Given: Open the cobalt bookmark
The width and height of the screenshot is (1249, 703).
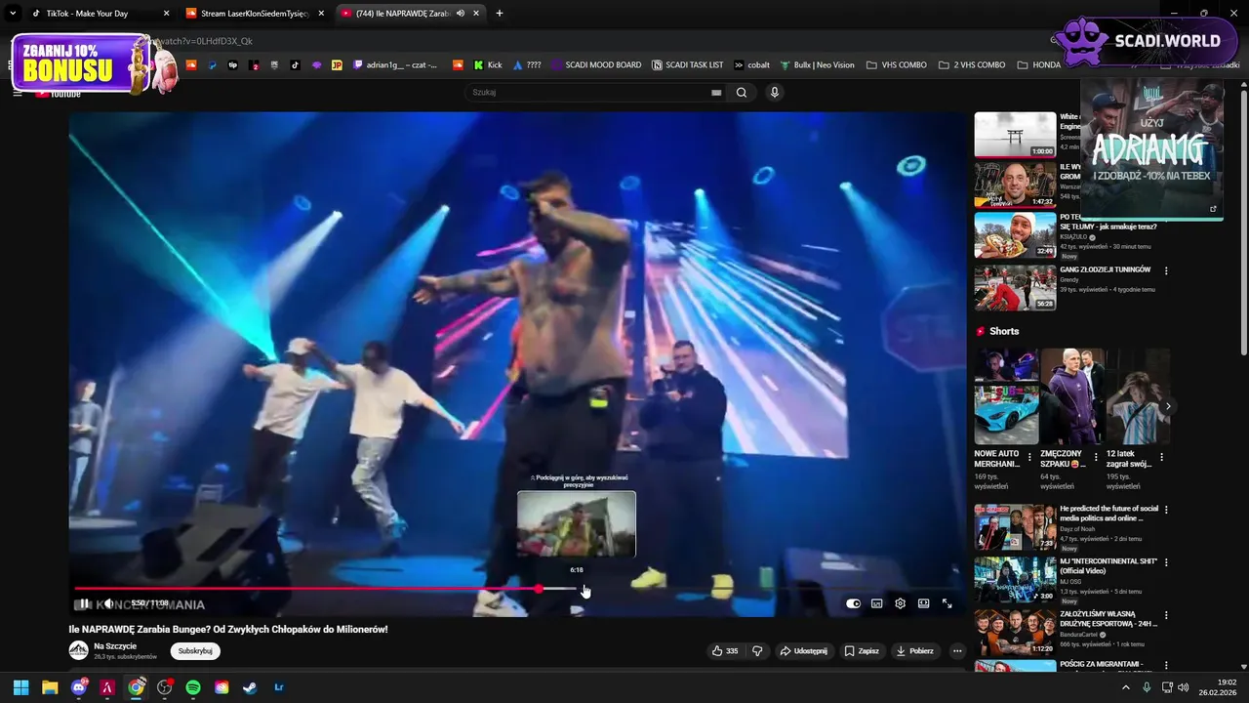Looking at the screenshot, I should tap(751, 65).
